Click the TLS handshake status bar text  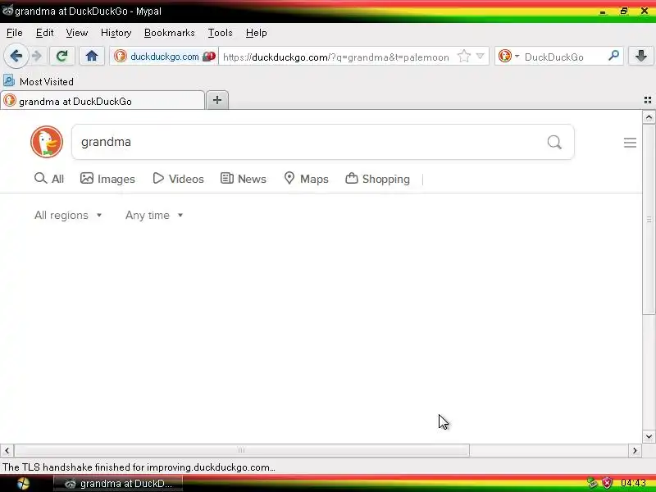pyautogui.click(x=139, y=467)
